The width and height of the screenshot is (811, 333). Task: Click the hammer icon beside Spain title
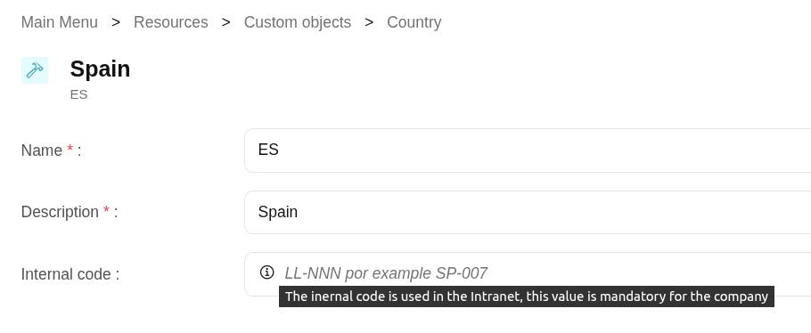coord(35,70)
